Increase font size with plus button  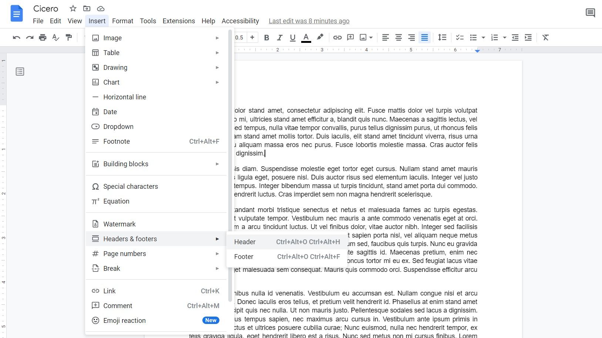(252, 37)
